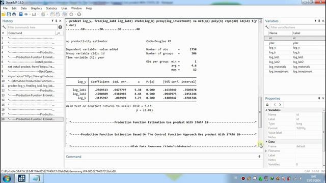Screen dimensions: 326x183
Task: Click the Open file folder icon
Action: 4,14
